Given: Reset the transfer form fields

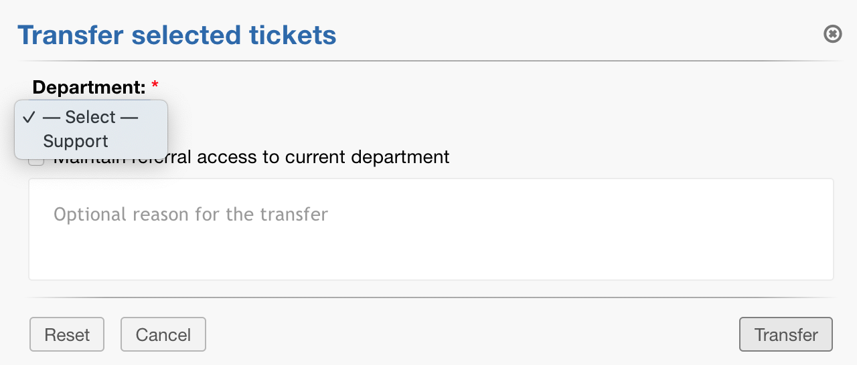Looking at the screenshot, I should click(x=67, y=334).
